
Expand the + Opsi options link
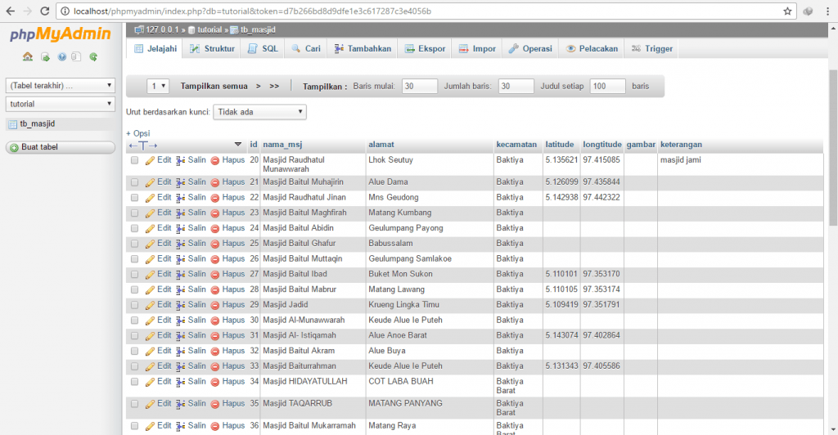(137, 133)
